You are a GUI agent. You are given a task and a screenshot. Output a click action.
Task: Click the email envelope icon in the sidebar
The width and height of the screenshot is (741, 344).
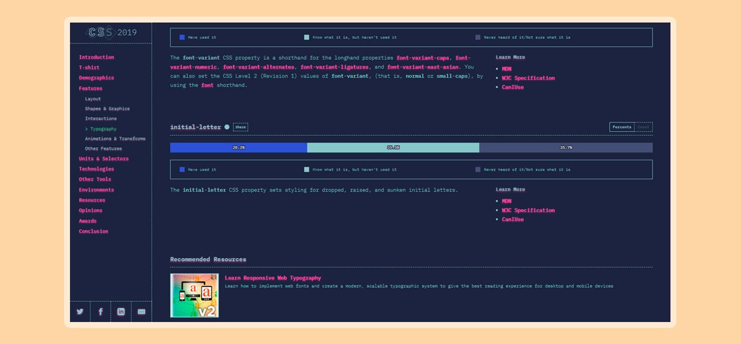141,311
